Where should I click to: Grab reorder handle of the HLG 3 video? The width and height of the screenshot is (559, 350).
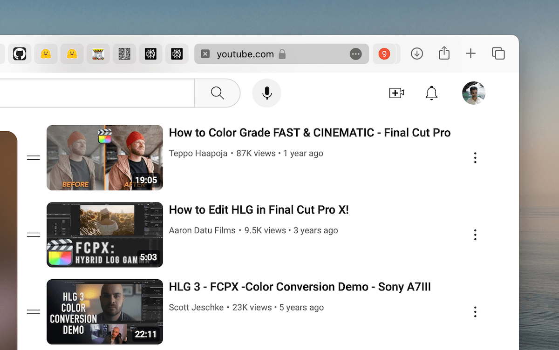[34, 312]
